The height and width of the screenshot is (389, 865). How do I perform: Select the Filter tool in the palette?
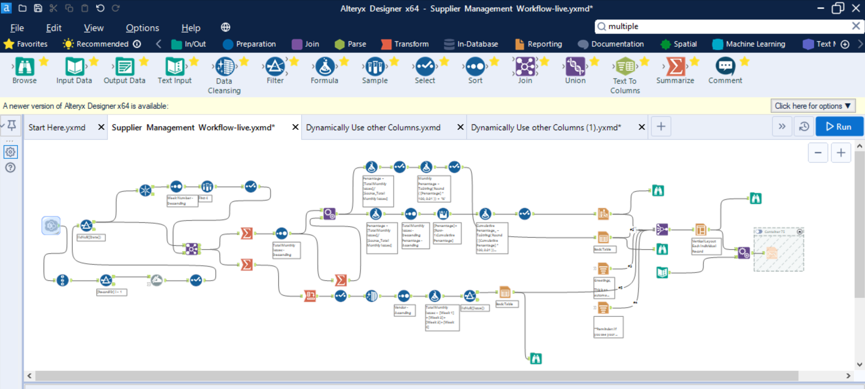(275, 71)
